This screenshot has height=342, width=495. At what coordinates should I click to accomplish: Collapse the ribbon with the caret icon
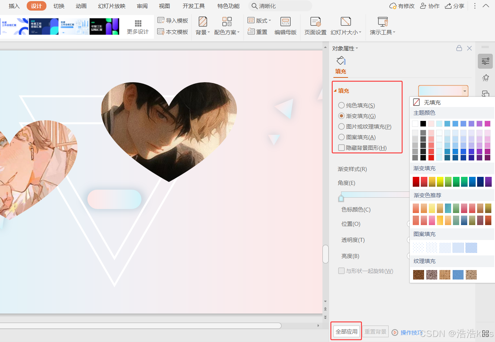[x=486, y=6]
